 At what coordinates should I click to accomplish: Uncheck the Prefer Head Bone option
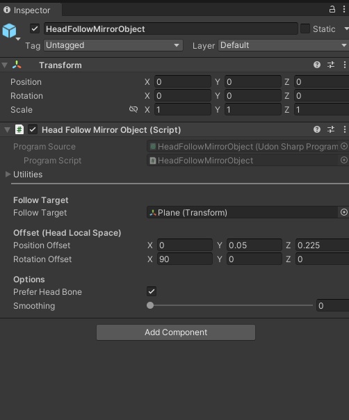coord(152,291)
